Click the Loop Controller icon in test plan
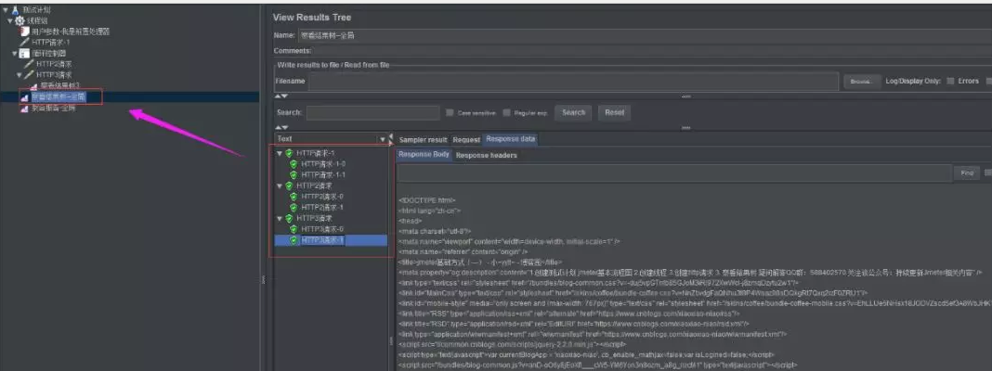992x371 pixels. (x=25, y=54)
